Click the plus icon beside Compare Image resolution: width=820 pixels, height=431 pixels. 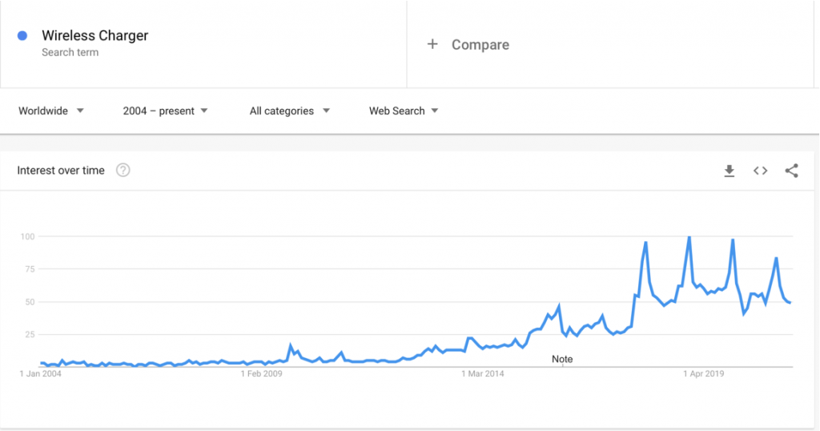pos(432,44)
